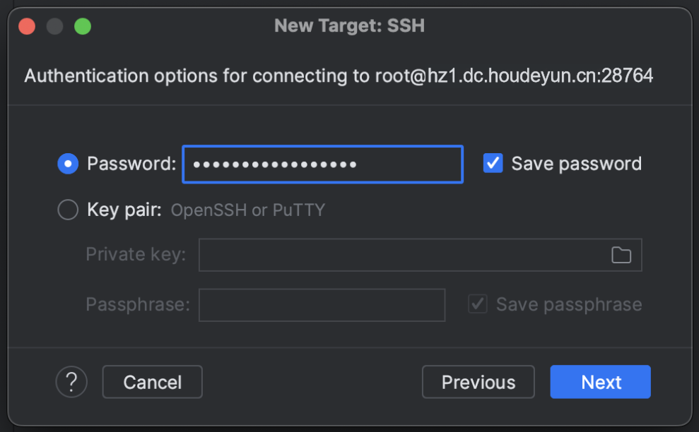
Task: Click the Passphrase text field
Action: [x=322, y=305]
